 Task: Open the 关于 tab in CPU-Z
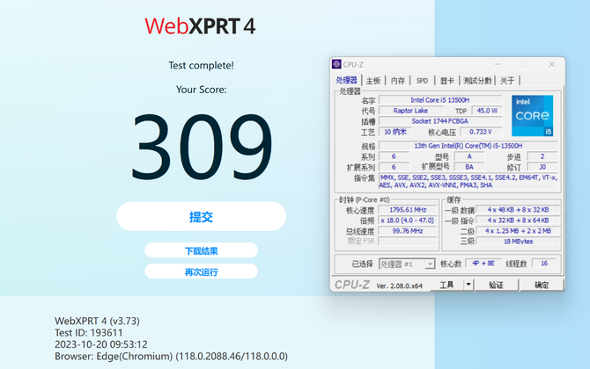click(x=507, y=81)
